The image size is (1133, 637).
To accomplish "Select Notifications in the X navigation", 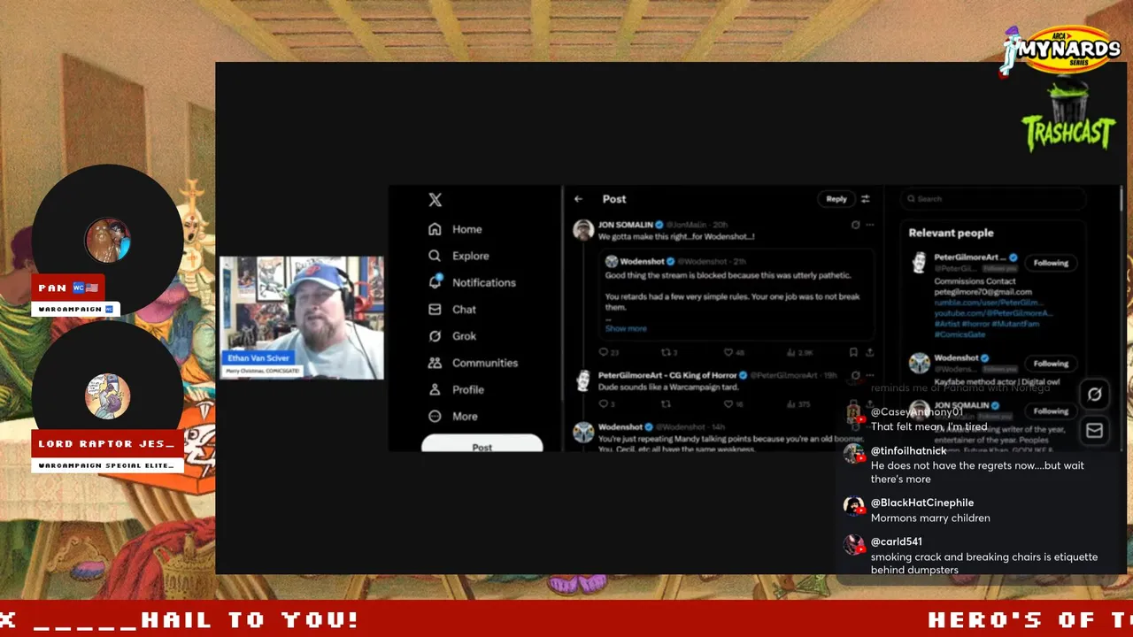I will 484,282.
